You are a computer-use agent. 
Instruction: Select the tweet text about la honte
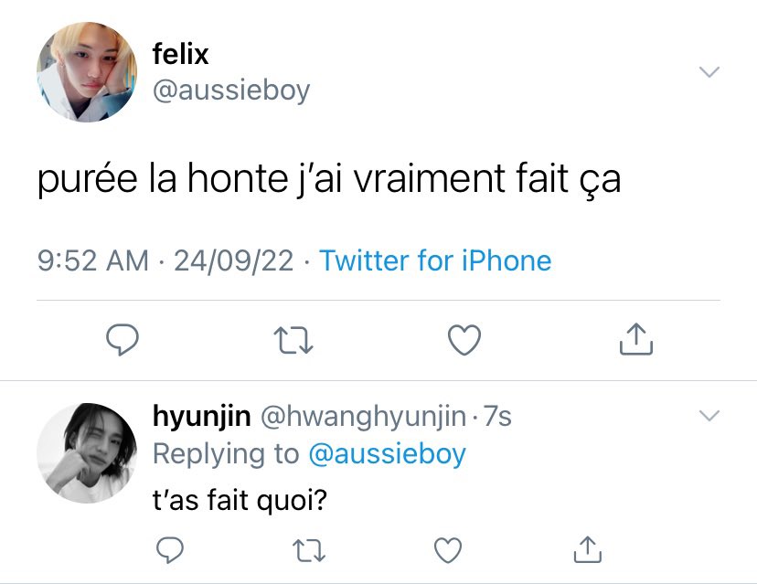(329, 179)
